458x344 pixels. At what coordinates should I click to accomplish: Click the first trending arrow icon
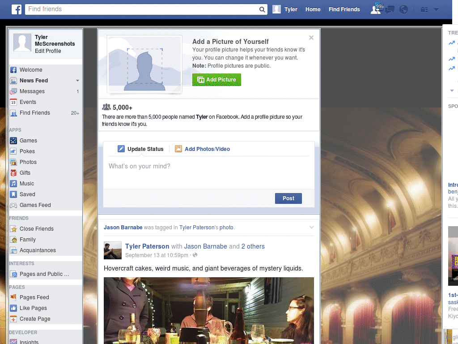(452, 43)
